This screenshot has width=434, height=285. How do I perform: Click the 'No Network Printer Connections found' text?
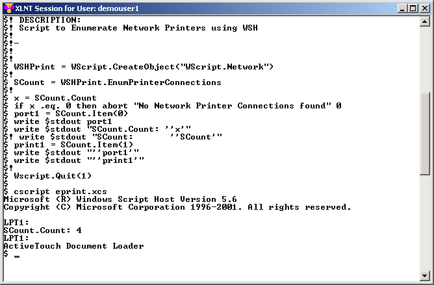coord(233,106)
